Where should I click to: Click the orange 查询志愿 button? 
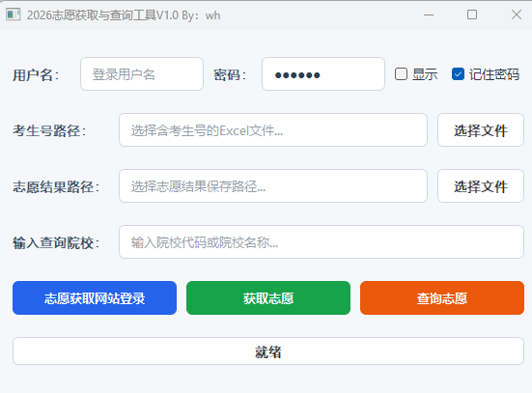pos(442,298)
